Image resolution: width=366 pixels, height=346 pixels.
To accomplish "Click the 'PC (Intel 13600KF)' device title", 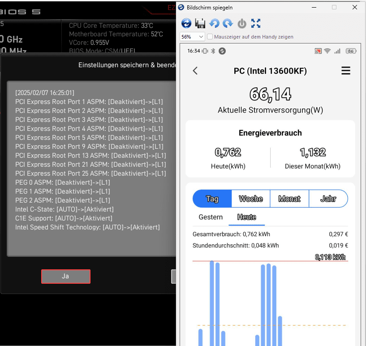I will point(270,71).
